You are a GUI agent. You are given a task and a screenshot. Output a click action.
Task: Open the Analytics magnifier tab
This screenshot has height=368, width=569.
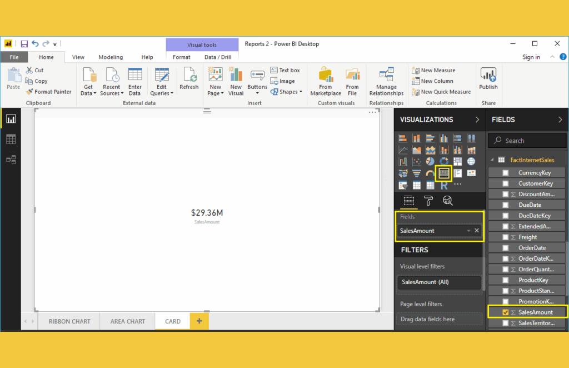[447, 201]
